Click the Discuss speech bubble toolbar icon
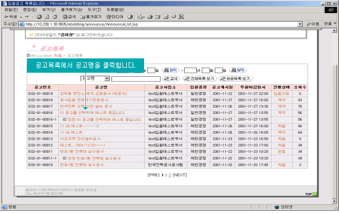The height and width of the screenshot is (213, 339). (x=173, y=17)
